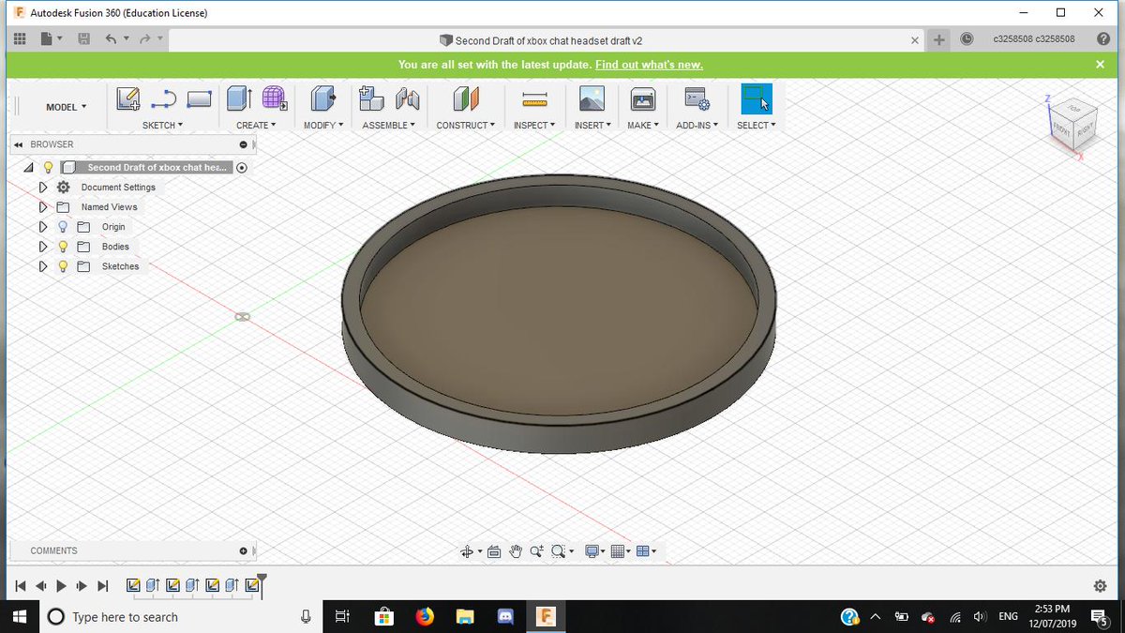
Task: Toggle visibility lightbulb of root component
Action: 48,168
